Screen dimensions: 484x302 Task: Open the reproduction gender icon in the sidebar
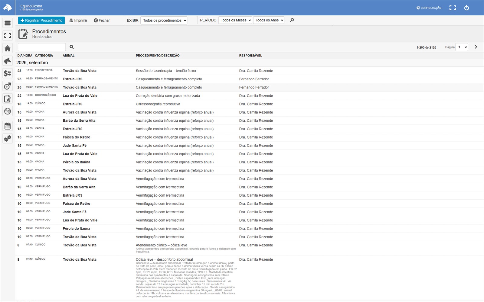[x=8, y=86]
